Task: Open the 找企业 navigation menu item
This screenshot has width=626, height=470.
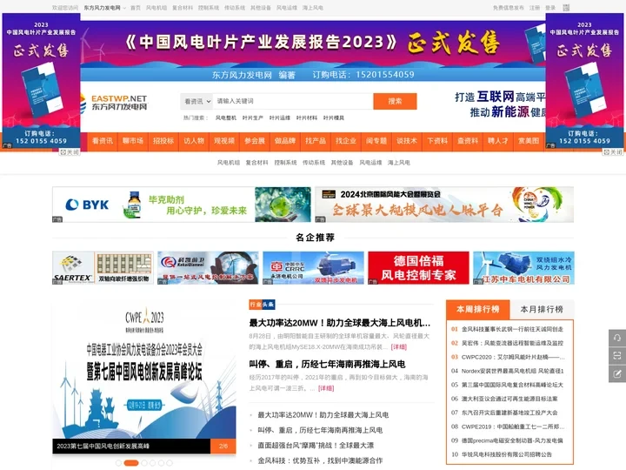Action: (x=346, y=141)
